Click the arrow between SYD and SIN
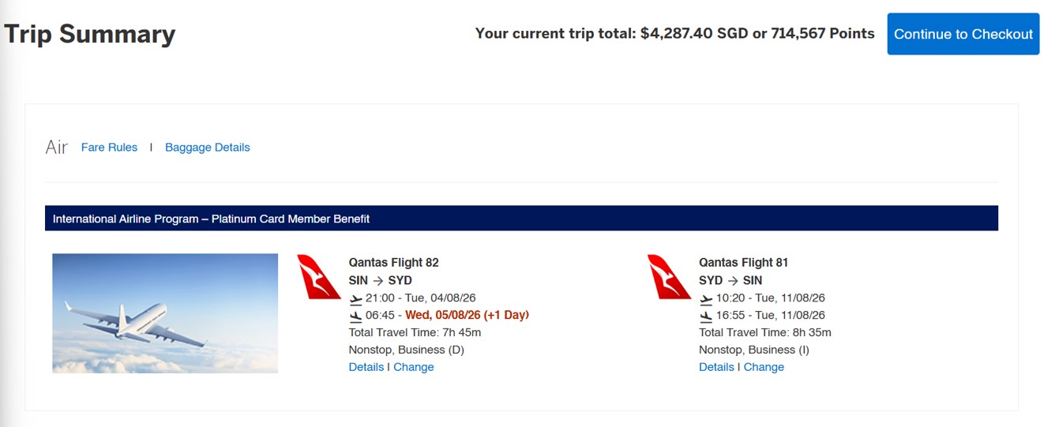The height and width of the screenshot is (427, 1044). (732, 280)
